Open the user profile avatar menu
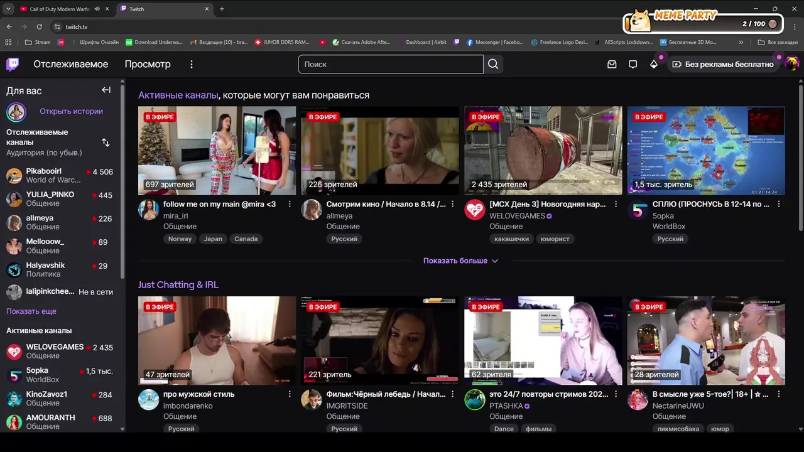This screenshot has width=804, height=452. [792, 64]
